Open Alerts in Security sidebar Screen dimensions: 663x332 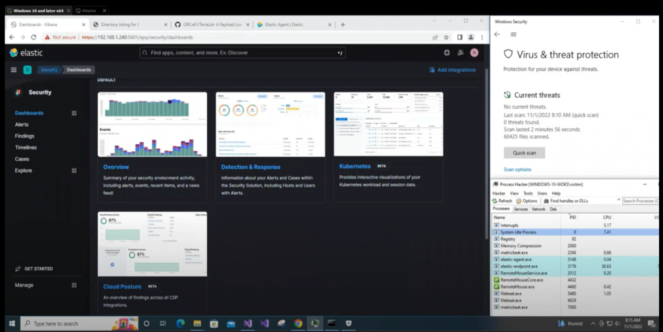click(21, 125)
